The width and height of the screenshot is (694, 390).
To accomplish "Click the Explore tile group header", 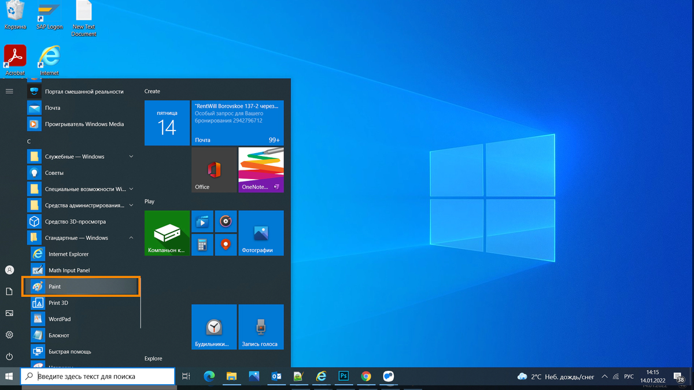I will [x=153, y=359].
